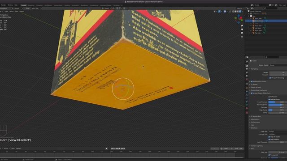Enable Bloom checkbox
The image size is (287, 161).
point(252,85)
